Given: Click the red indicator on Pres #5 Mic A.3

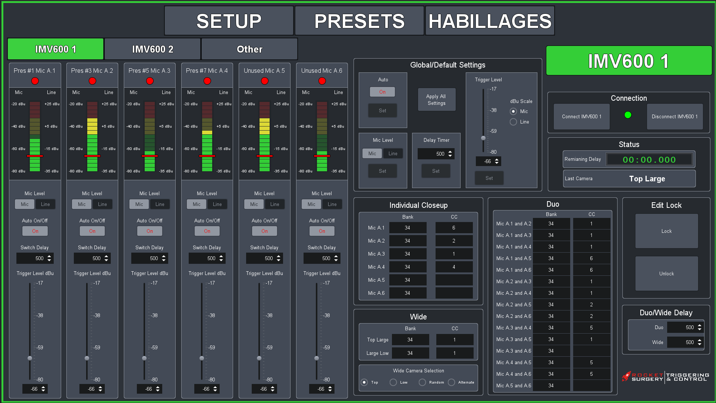Looking at the screenshot, I should click(x=150, y=81).
